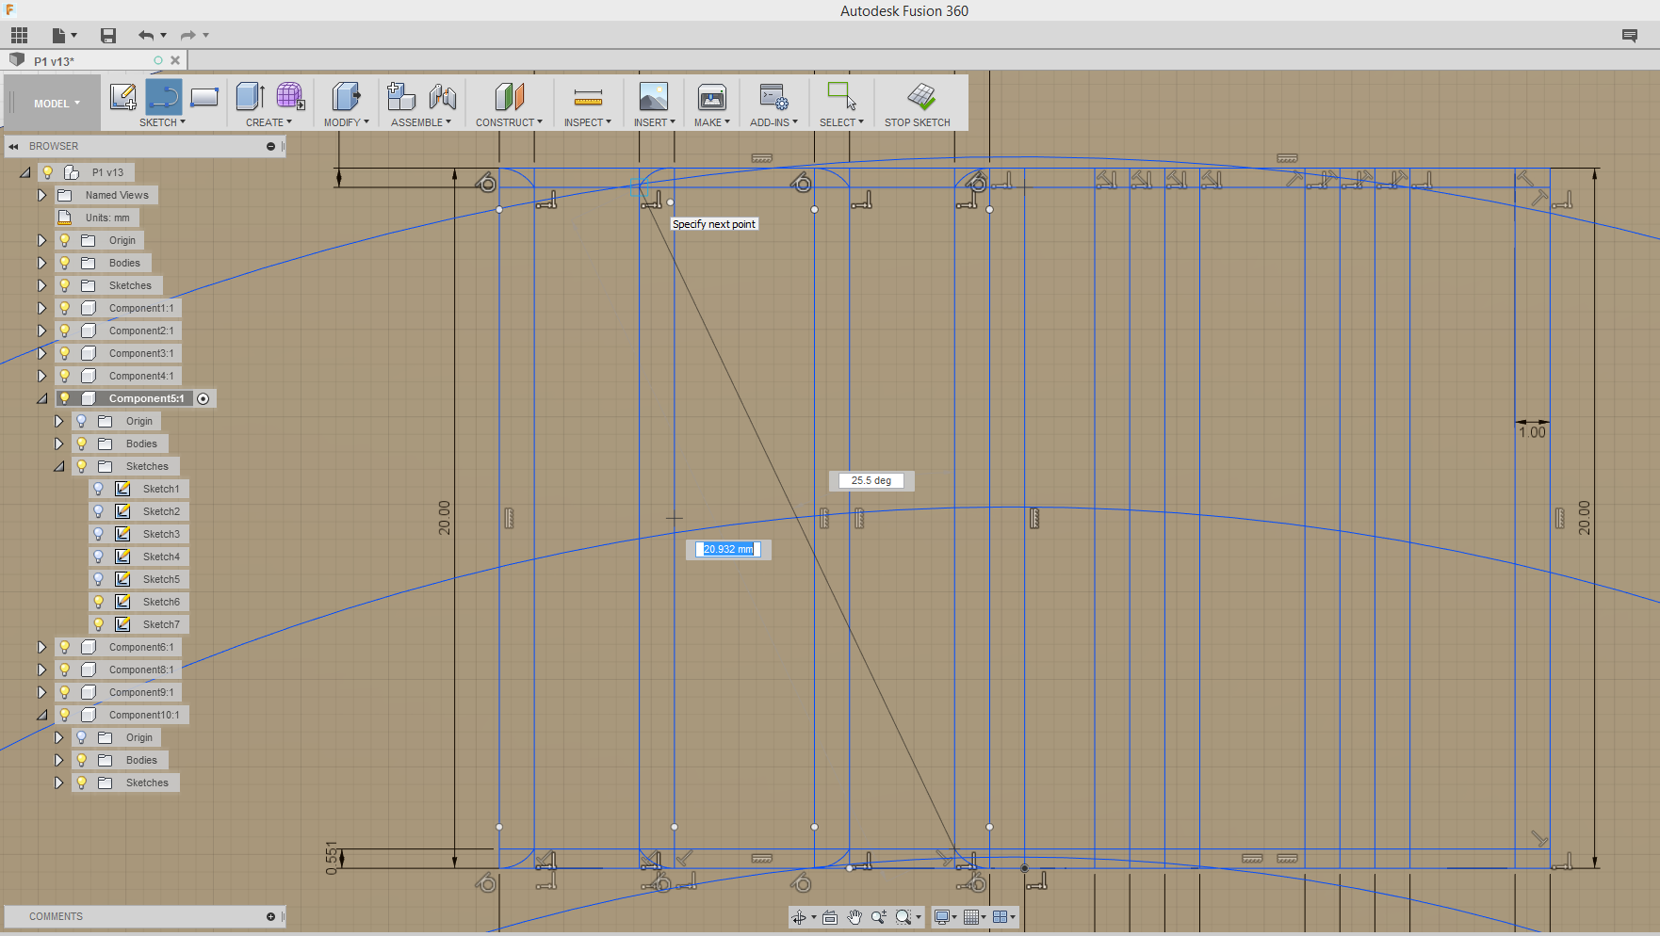The width and height of the screenshot is (1660, 936).
Task: Open the MODEL workspace dropdown
Action: click(x=57, y=104)
